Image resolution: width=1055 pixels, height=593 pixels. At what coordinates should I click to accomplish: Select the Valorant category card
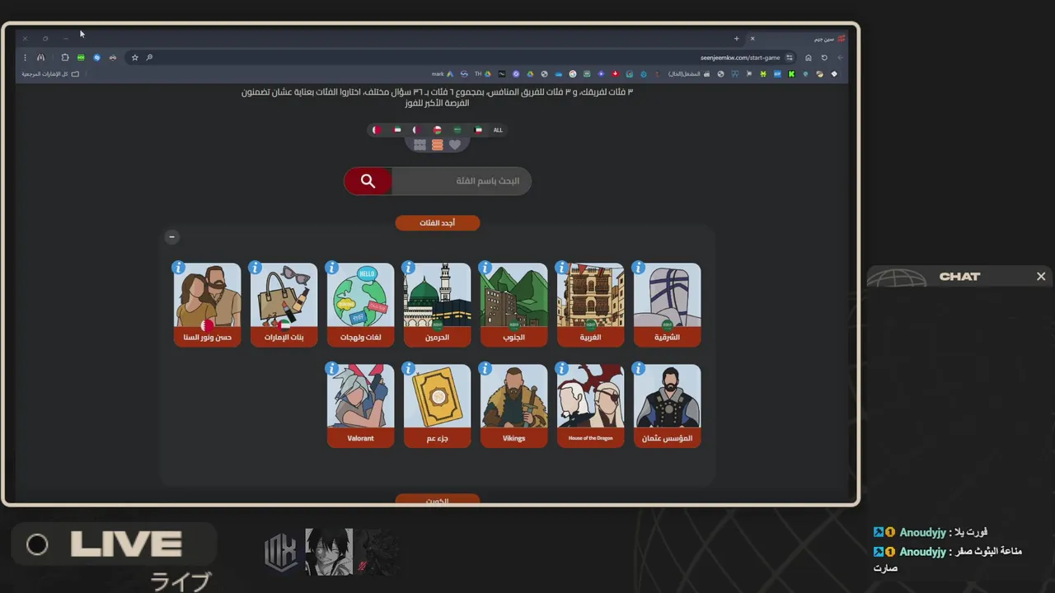point(361,406)
